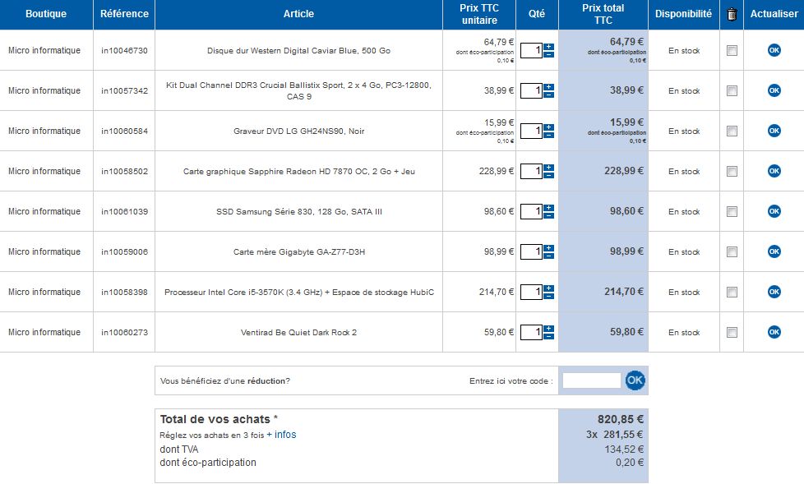Screen dimensions: 804x484
Task: Increase quantity of Western Digital hard disk
Action: pyautogui.click(x=548, y=47)
